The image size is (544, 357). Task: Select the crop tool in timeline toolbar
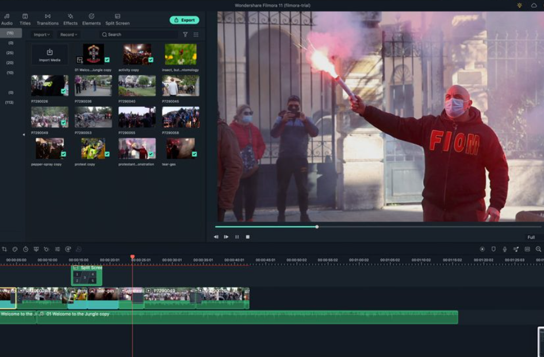click(x=5, y=249)
